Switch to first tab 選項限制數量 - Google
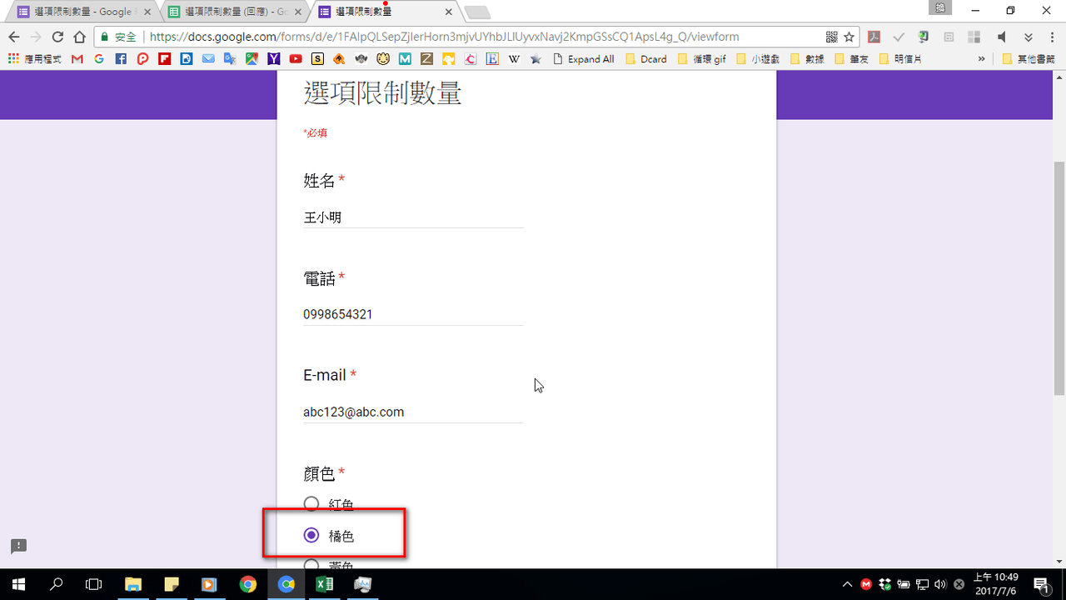Image resolution: width=1066 pixels, height=600 pixels. click(82, 12)
